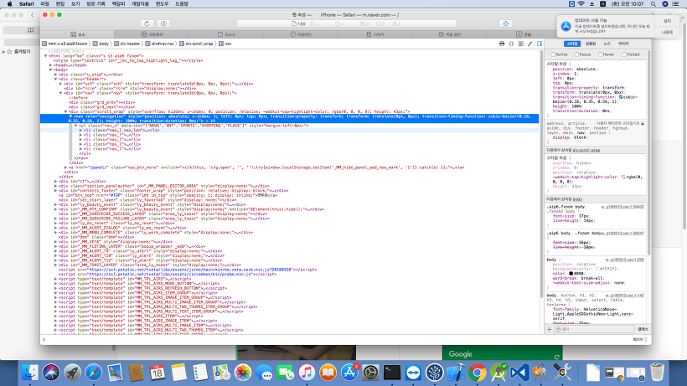The image size is (687, 386).
Task: Toggle the curly braces source view icon
Action: (x=511, y=44)
